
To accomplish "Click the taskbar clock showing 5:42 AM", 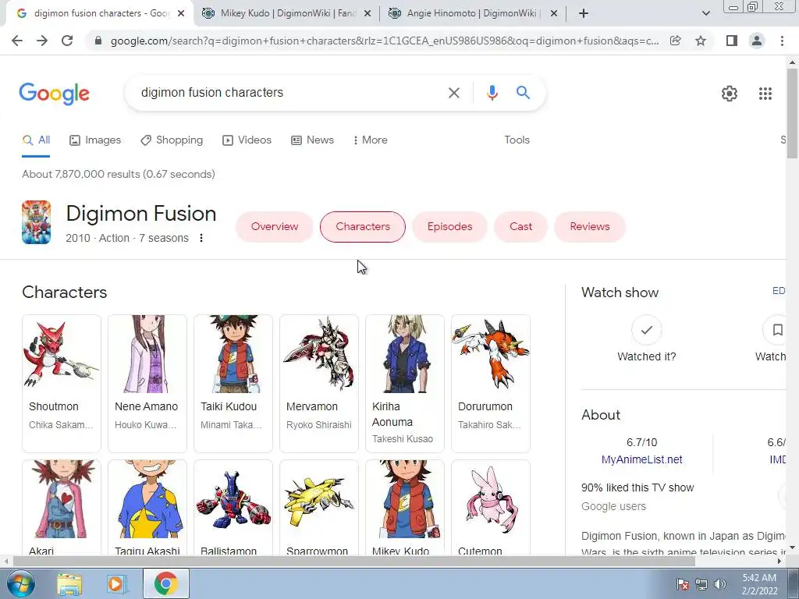I will tap(759, 584).
